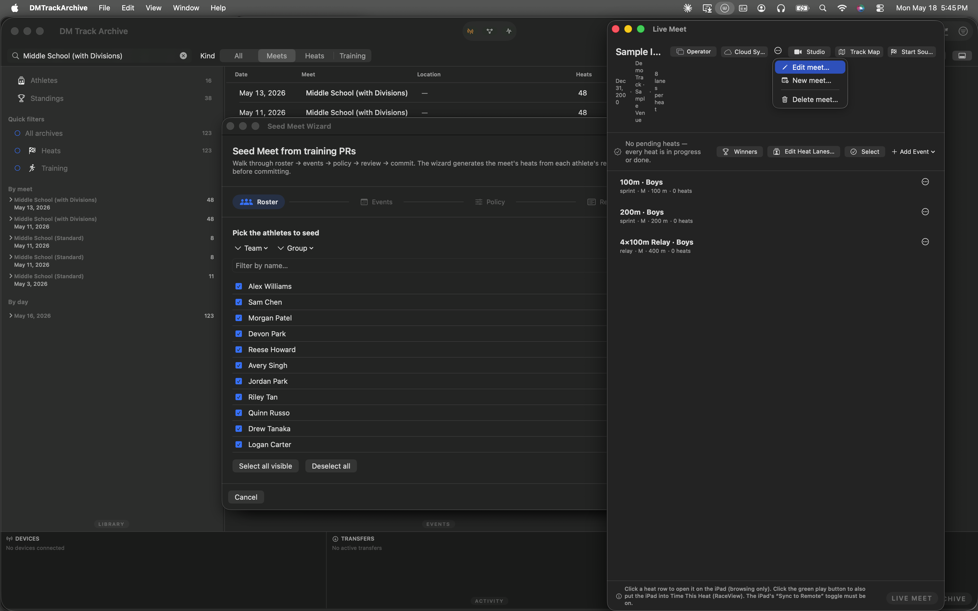Click the Training runner icon in Quick filters
Image resolution: width=978 pixels, height=611 pixels.
pos(32,168)
